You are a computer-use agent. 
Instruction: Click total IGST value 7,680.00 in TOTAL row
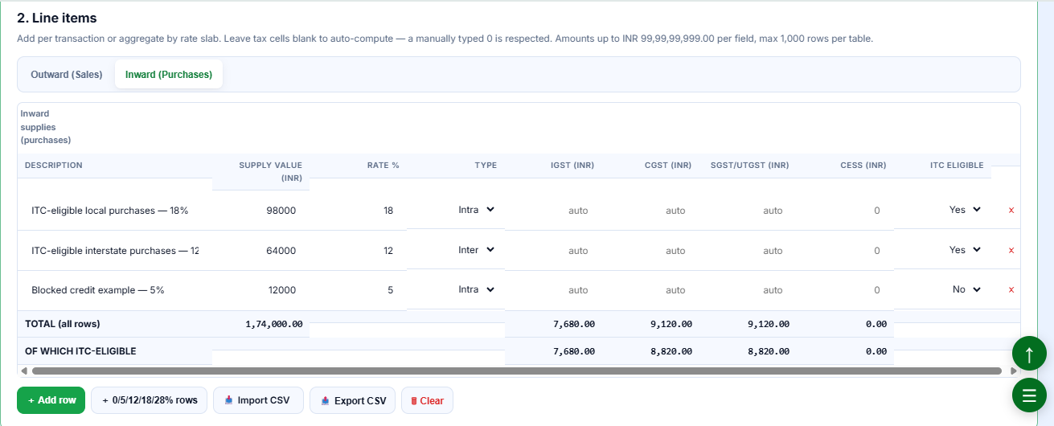tap(572, 324)
